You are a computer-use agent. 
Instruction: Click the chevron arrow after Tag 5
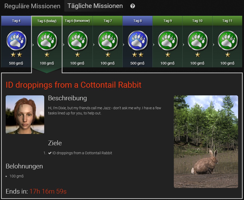(64, 45)
